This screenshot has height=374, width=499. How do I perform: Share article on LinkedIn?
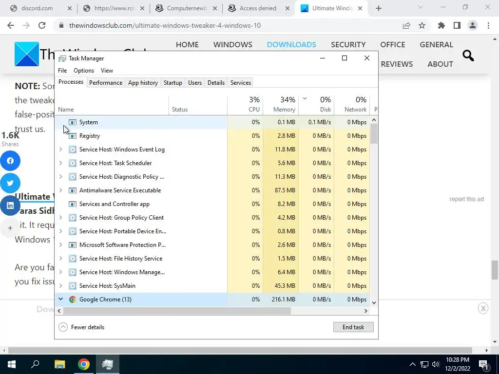[x=10, y=206]
